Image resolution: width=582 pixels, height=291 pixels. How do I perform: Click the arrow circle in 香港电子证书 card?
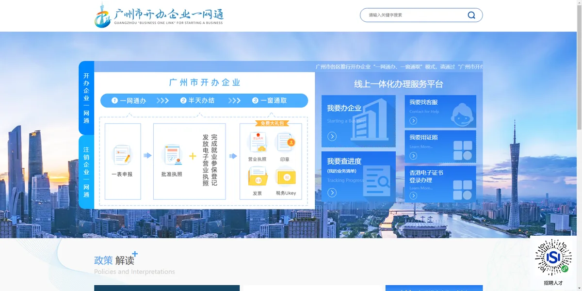413,195
